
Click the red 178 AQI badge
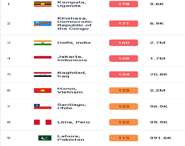[124, 4]
